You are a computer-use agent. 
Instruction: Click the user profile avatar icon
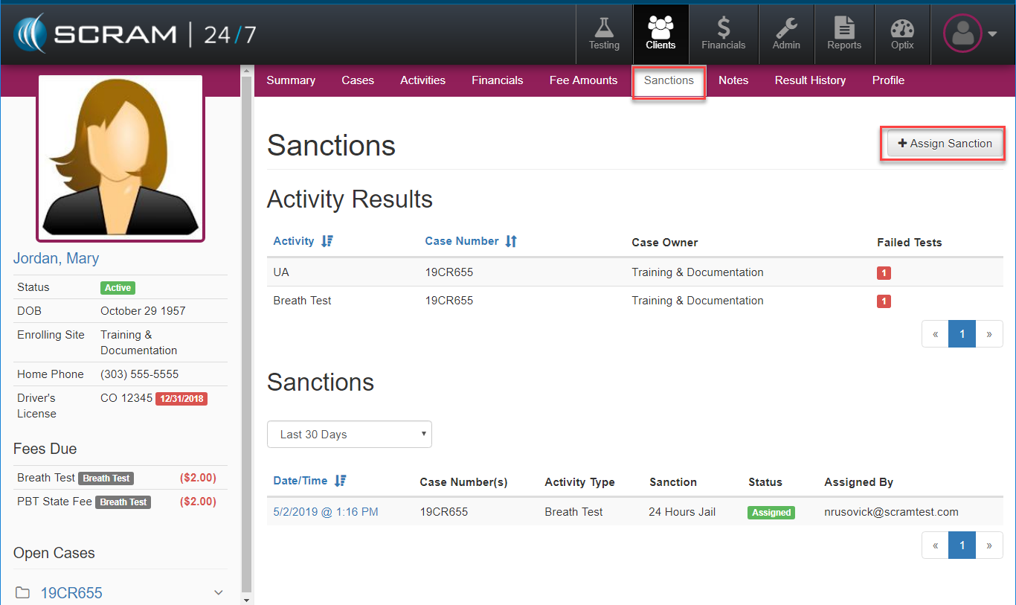[962, 34]
